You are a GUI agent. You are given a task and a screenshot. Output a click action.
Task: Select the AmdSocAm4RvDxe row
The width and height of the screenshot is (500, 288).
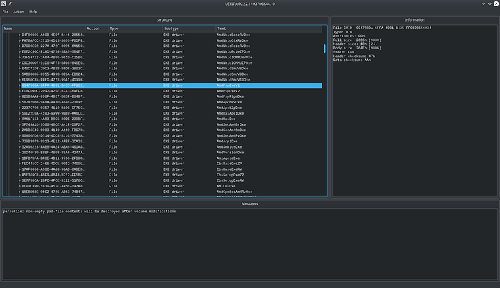click(x=172, y=136)
